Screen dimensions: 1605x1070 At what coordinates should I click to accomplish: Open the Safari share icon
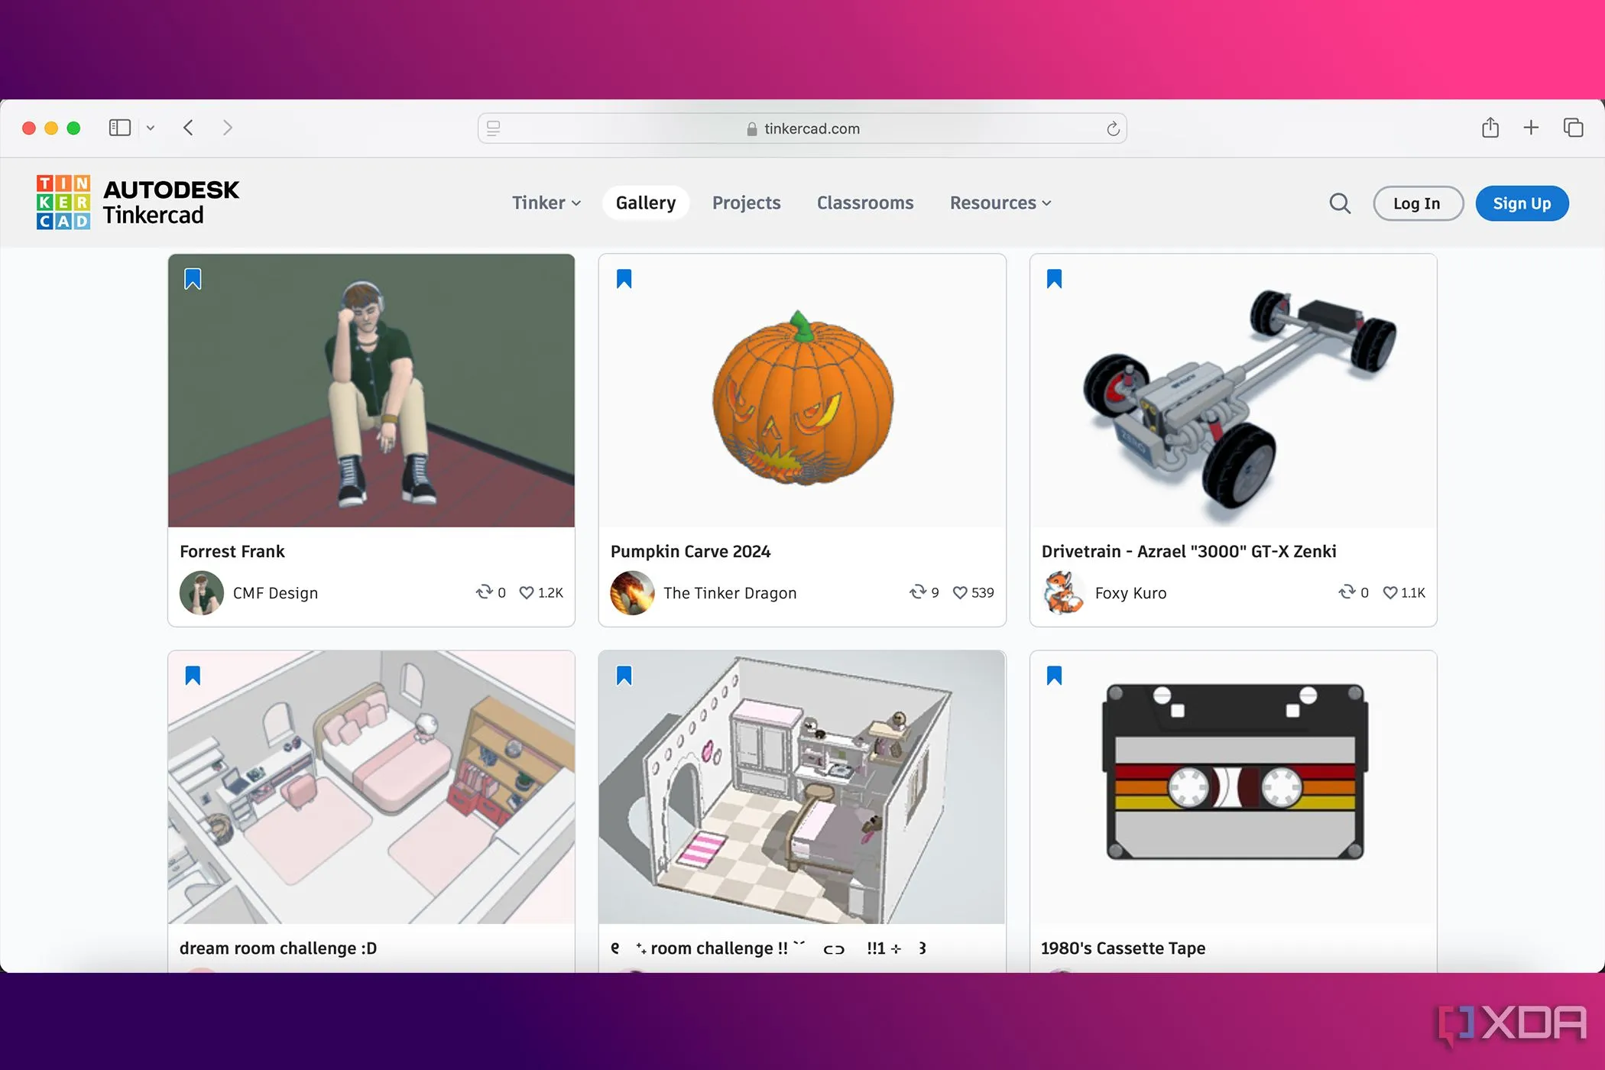(1490, 128)
